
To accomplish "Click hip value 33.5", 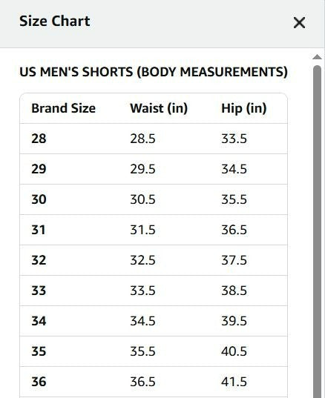I will pyautogui.click(x=234, y=139).
